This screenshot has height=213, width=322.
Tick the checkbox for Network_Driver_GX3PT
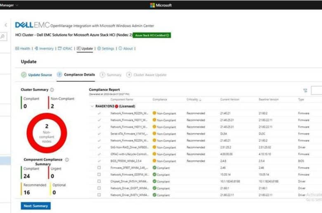[99, 188]
